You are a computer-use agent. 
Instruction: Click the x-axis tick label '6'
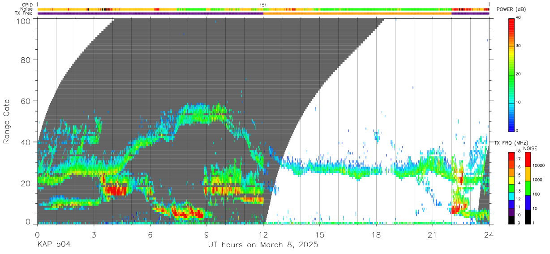click(x=150, y=235)
